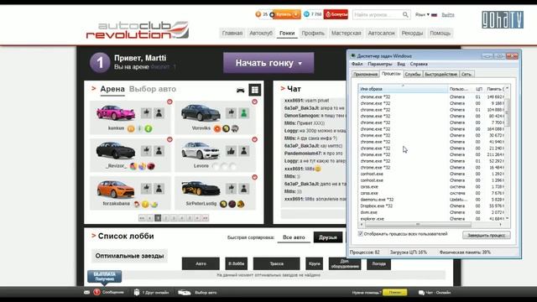Open Levore's profile person icon

(244, 151)
